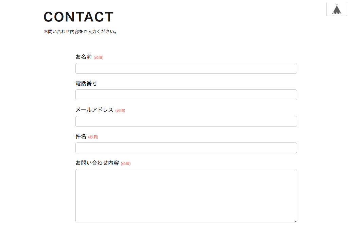Click the 必須 marker beside お問い合わせ内容
Viewport: 349px width, 237px height.
tap(125, 164)
